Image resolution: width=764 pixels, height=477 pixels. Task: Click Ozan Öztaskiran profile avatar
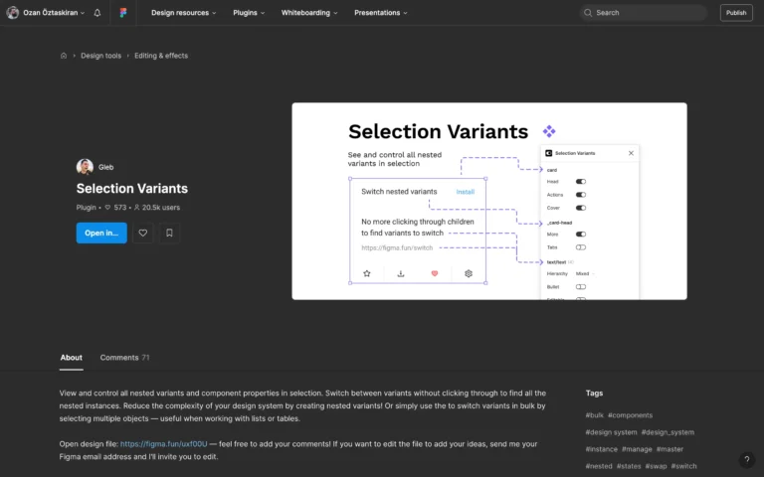[13, 13]
